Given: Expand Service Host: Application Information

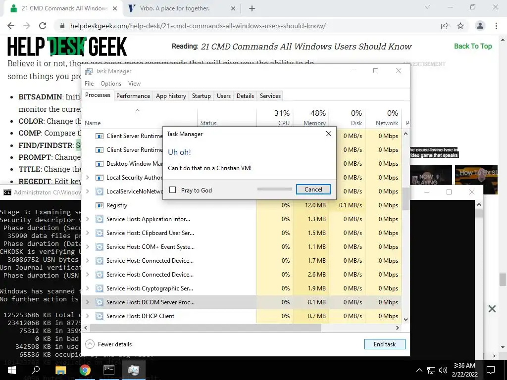Looking at the screenshot, I should (x=87, y=219).
